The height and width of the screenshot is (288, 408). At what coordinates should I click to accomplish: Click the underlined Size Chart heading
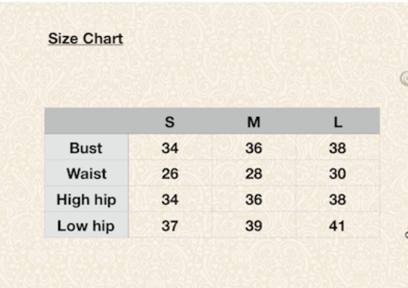[x=86, y=39]
